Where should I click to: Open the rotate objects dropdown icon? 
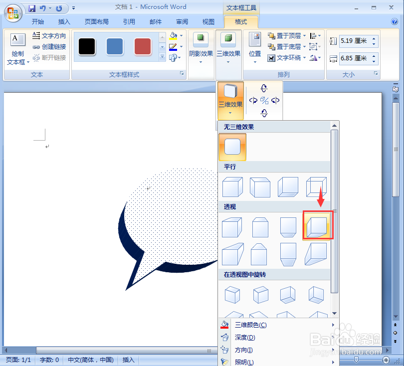click(315, 58)
